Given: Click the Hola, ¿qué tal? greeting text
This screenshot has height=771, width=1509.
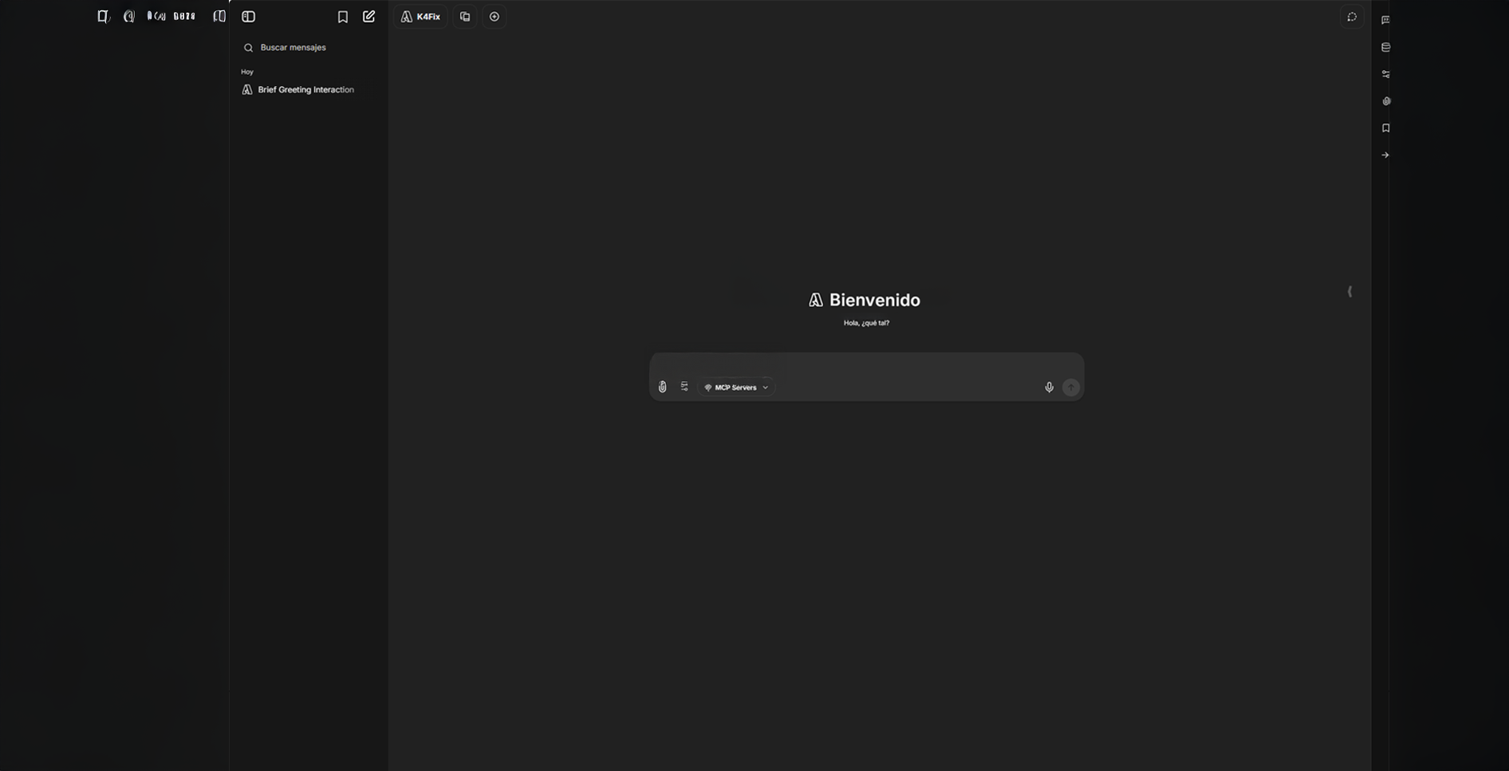Looking at the screenshot, I should [866, 324].
